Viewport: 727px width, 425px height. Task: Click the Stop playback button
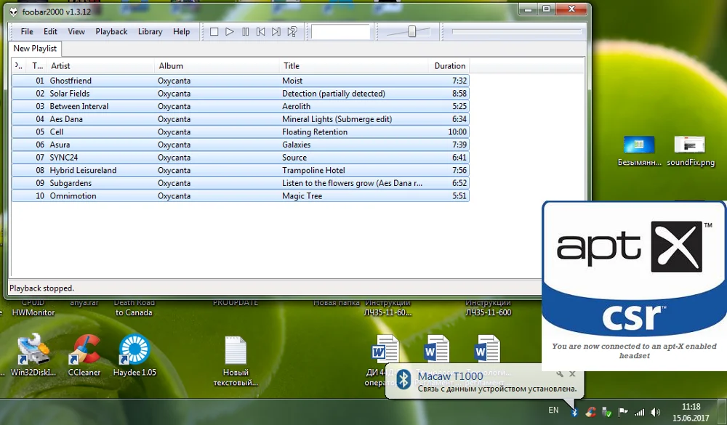coord(214,31)
